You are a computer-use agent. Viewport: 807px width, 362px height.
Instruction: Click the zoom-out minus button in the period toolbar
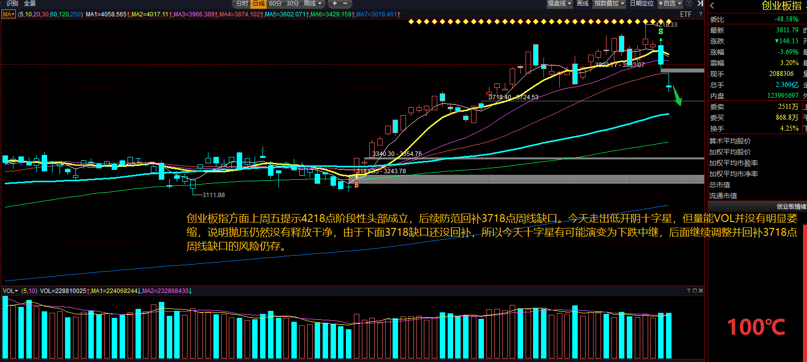click(x=345, y=3)
